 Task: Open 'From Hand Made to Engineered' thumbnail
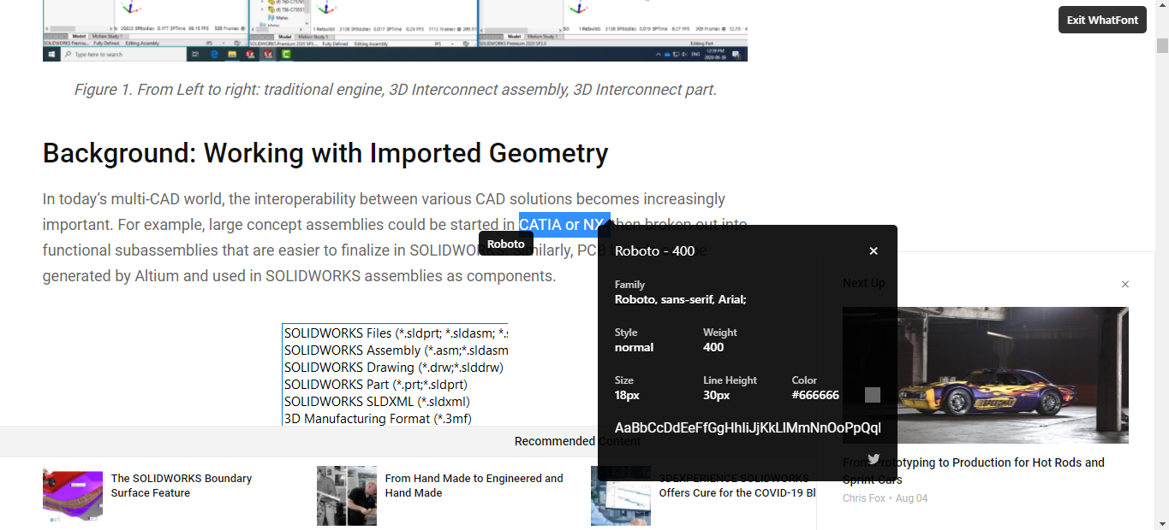347,496
